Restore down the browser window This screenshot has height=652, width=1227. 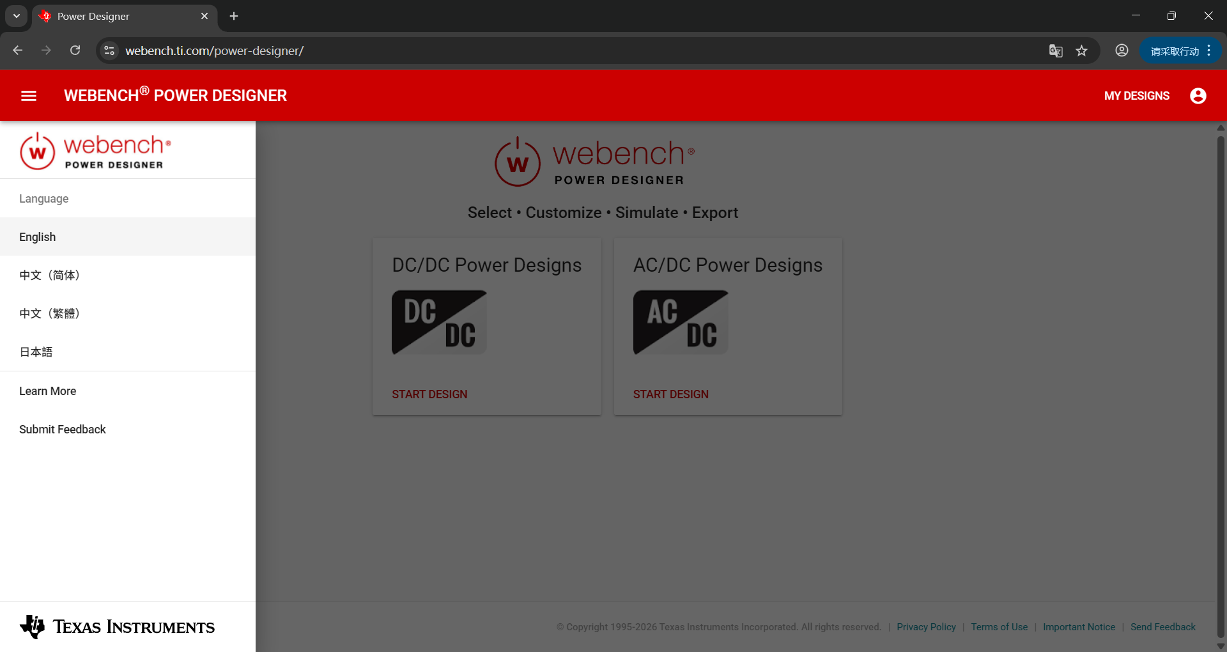pos(1171,16)
